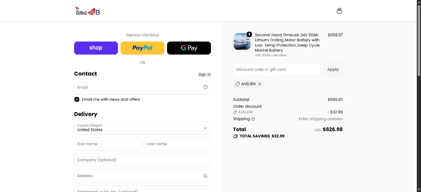
Task: Click the Express checkout label
Action: click(x=142, y=35)
